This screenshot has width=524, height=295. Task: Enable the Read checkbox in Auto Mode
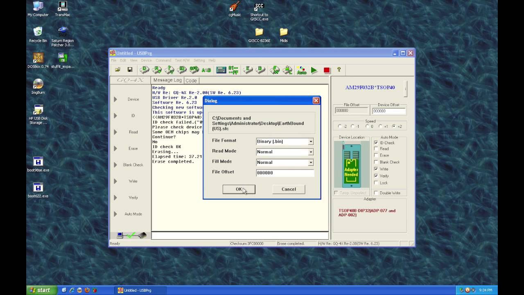tap(376, 149)
